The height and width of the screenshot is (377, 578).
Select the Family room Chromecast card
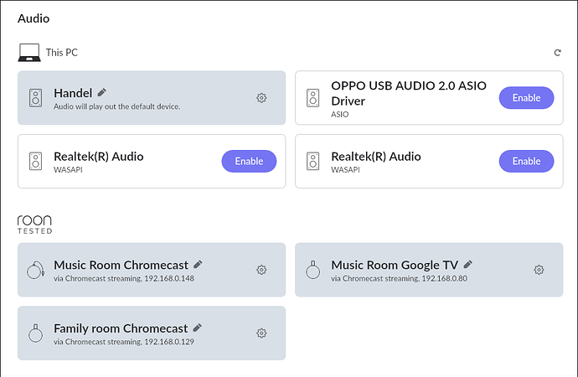(x=152, y=333)
